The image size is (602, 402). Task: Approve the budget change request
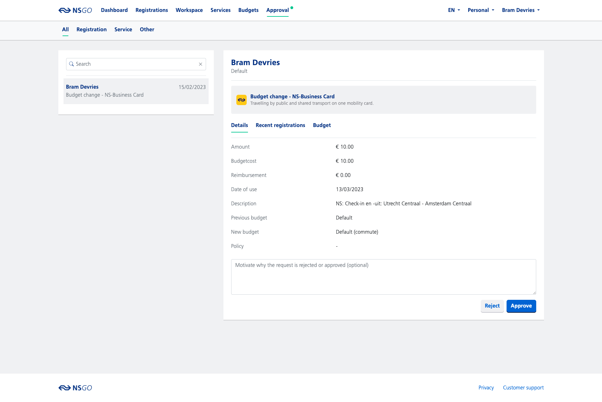[521, 306]
